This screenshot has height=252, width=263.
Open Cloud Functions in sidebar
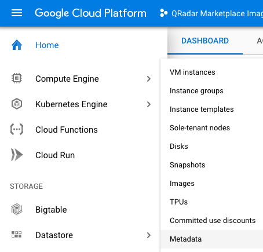(x=67, y=130)
